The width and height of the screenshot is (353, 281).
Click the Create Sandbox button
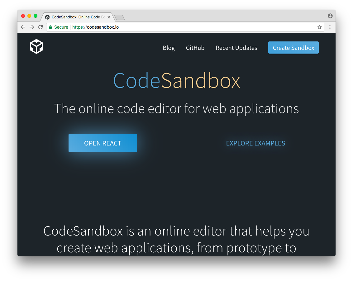coord(293,48)
